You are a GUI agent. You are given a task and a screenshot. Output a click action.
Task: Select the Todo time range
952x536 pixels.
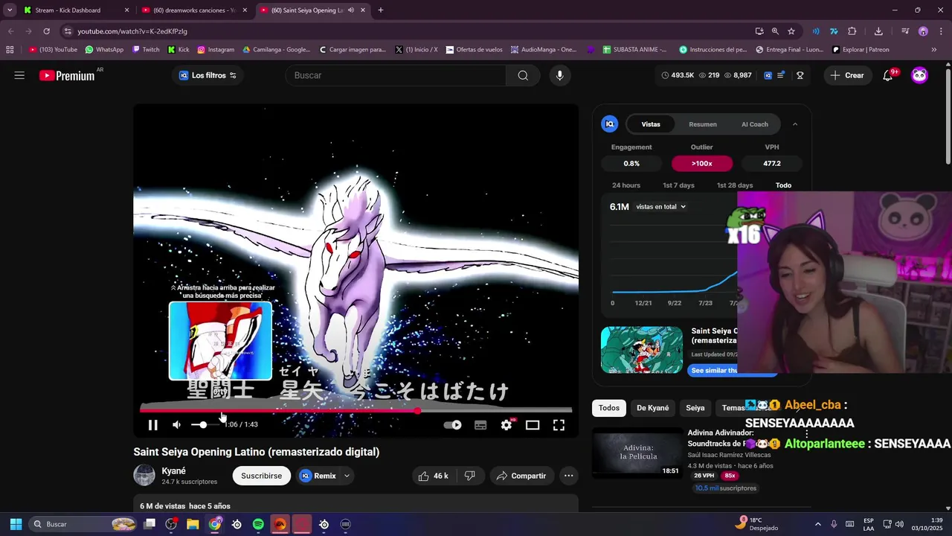pyautogui.click(x=783, y=185)
